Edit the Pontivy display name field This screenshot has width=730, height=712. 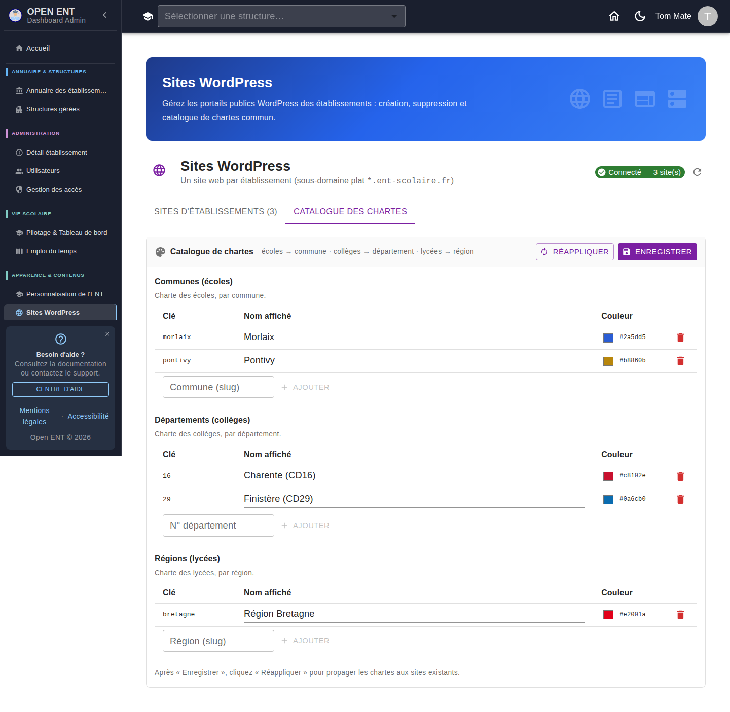point(414,361)
